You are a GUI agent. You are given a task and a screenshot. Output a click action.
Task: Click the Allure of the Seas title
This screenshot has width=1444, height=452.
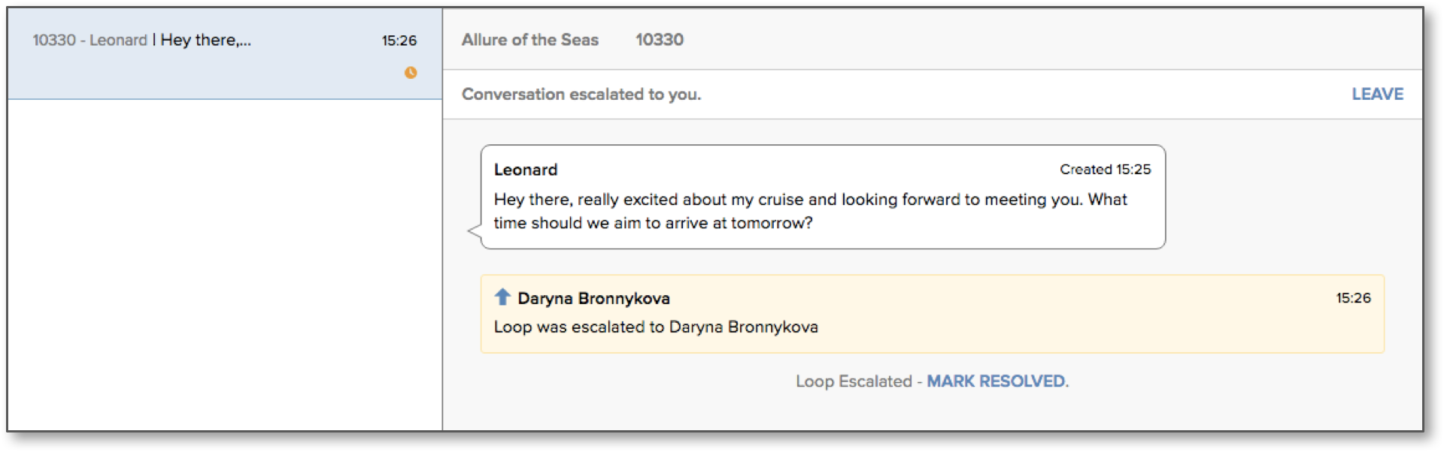pyautogui.click(x=530, y=40)
